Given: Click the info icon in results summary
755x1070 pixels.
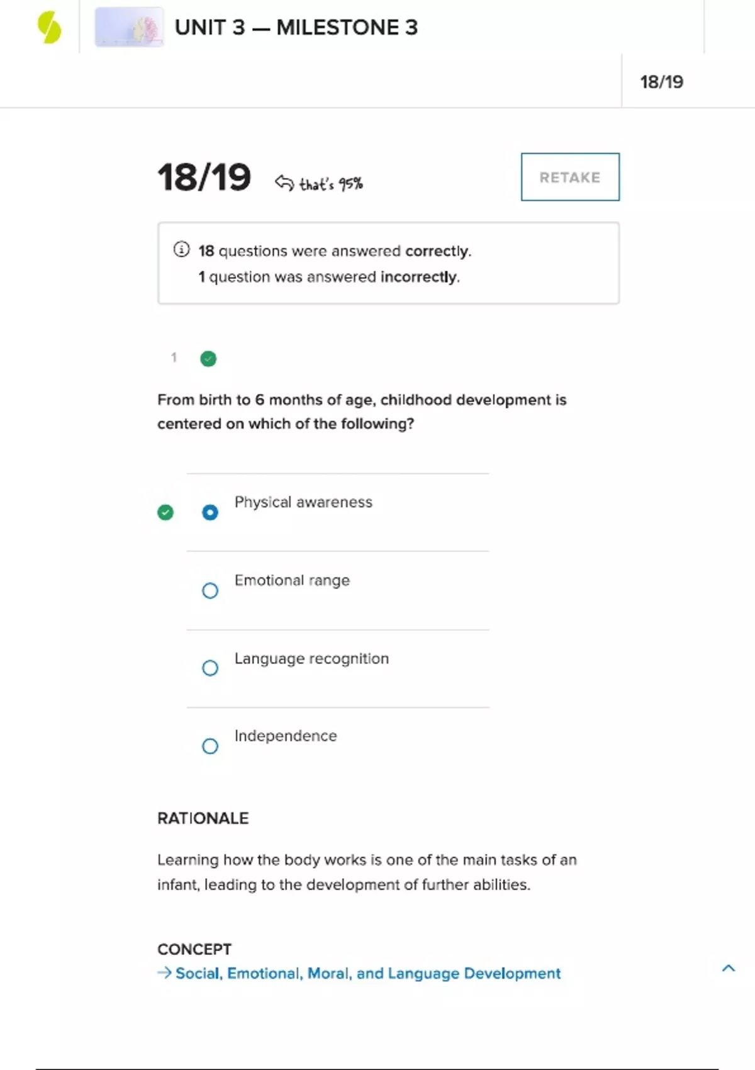Looking at the screenshot, I should tap(181, 249).
